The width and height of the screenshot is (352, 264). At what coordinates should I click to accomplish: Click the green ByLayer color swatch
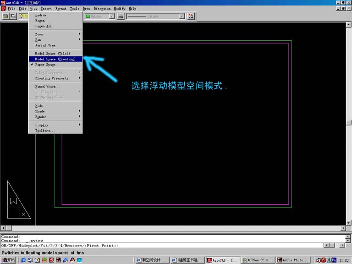click(x=88, y=16)
